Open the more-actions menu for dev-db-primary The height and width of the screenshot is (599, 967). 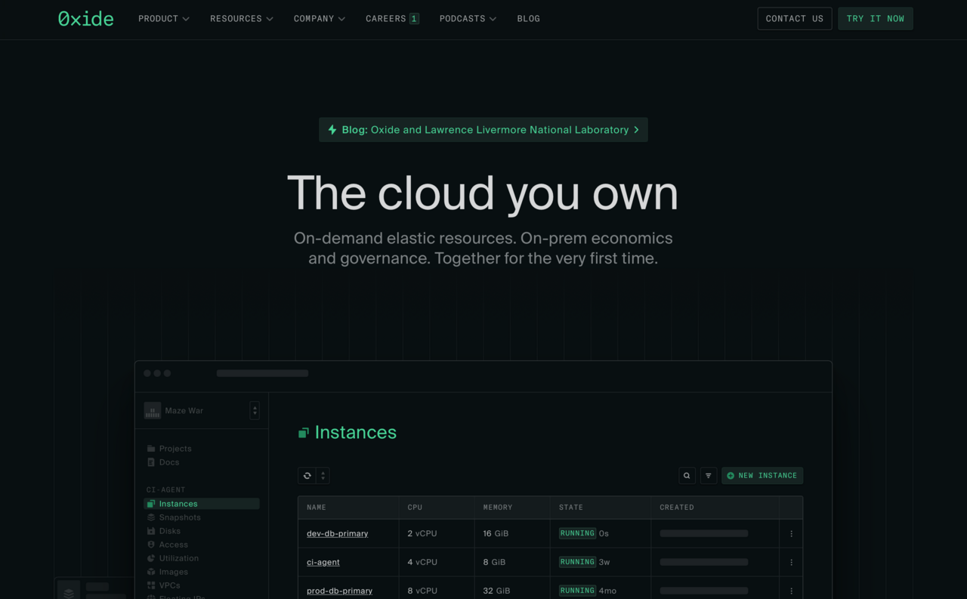pyautogui.click(x=791, y=534)
